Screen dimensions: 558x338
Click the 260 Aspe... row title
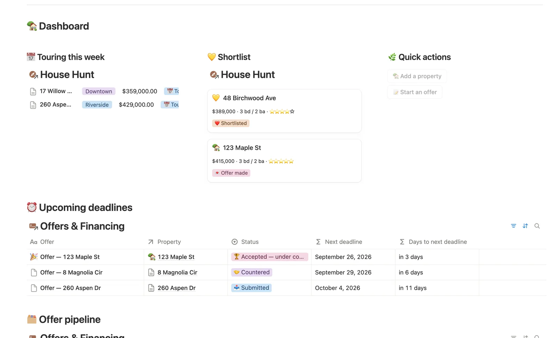click(55, 104)
